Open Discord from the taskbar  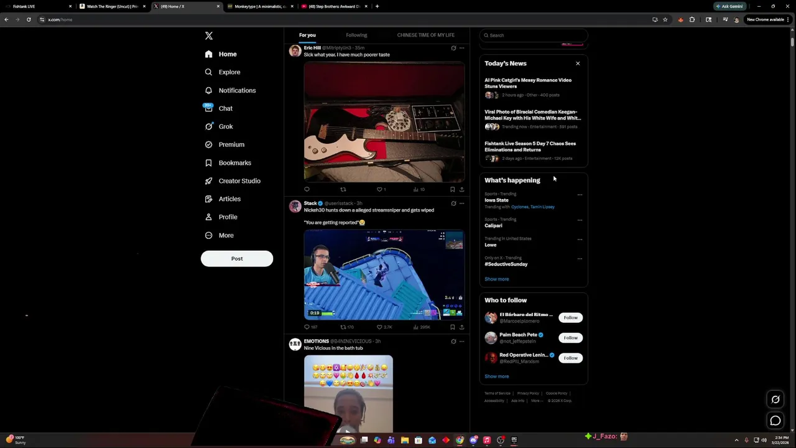pos(473,441)
